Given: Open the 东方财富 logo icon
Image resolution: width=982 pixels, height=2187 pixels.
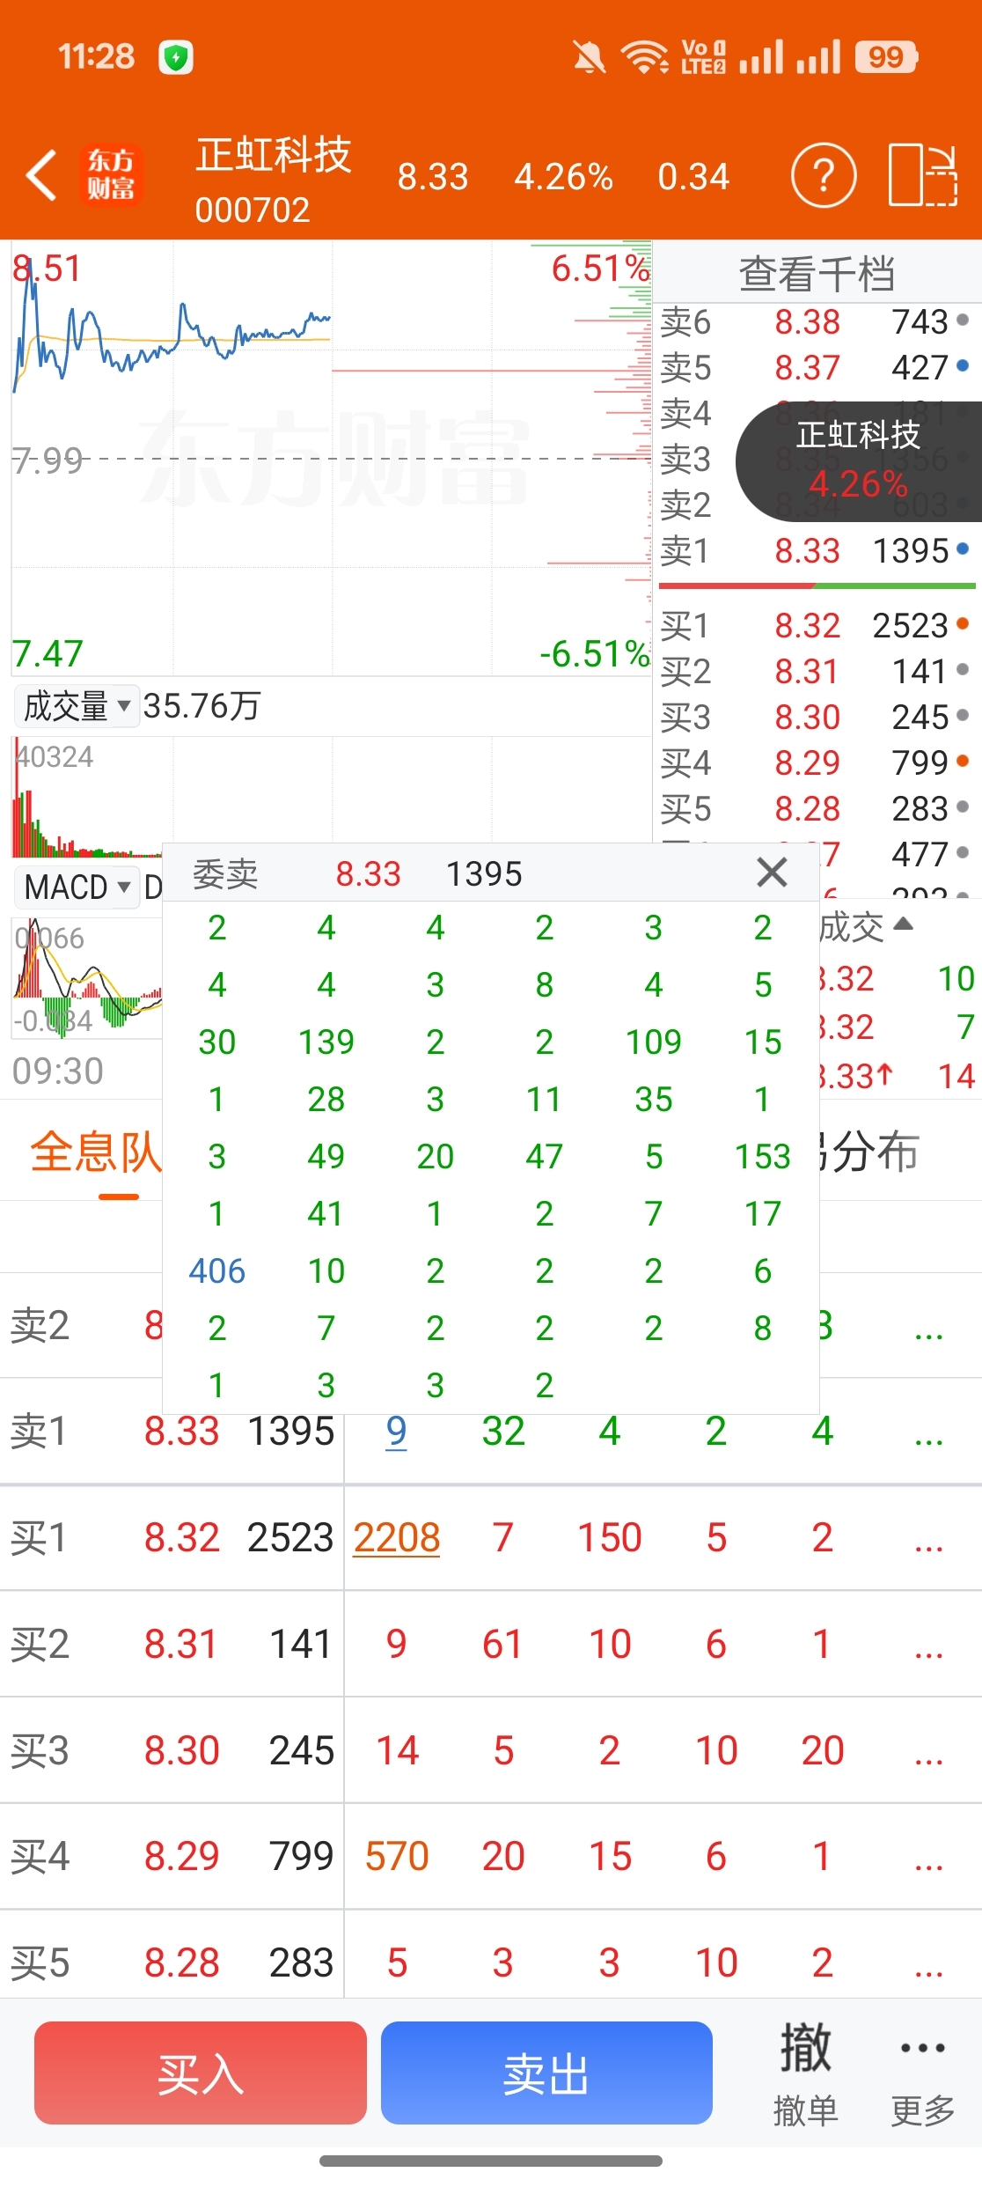Looking at the screenshot, I should coord(111,174).
